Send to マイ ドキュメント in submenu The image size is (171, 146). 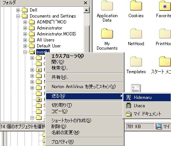pyautogui.click(x=147, y=114)
